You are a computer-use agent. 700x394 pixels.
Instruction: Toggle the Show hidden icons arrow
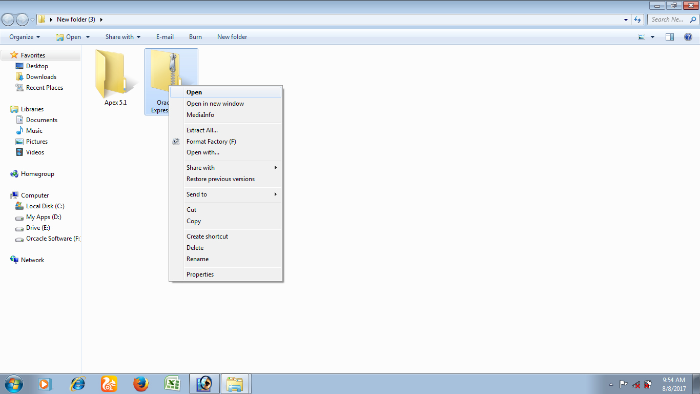click(611, 384)
